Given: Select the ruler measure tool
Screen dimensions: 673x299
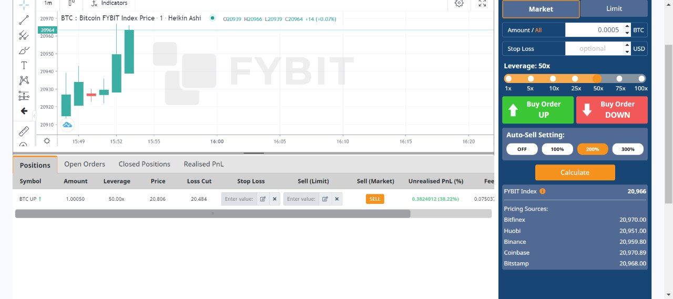Looking at the screenshot, I should (24, 131).
